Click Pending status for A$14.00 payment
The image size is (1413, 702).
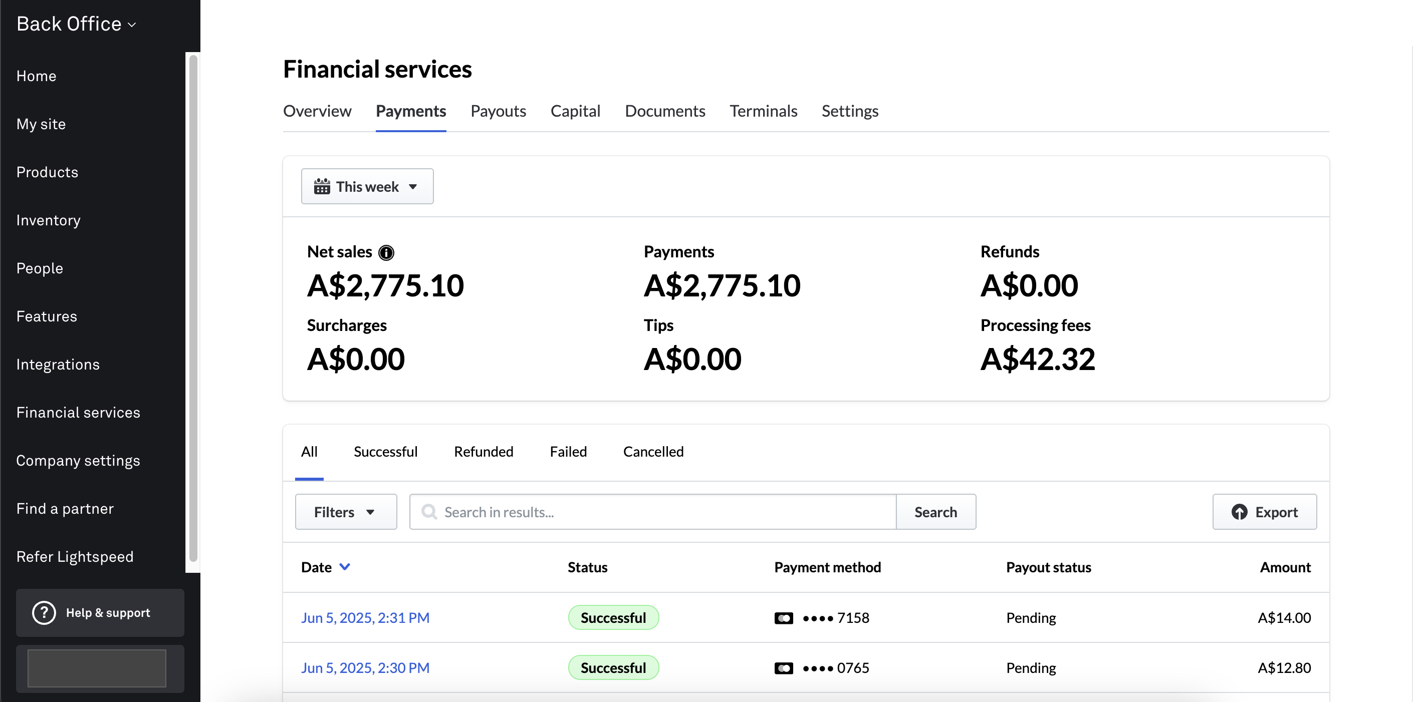point(1031,618)
